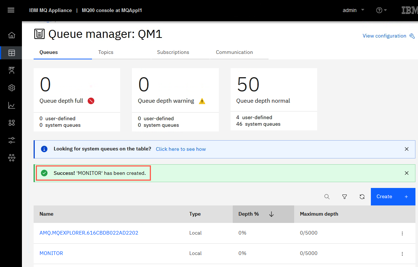Click the IBM logo in header
The image size is (418, 267).
(410, 10)
